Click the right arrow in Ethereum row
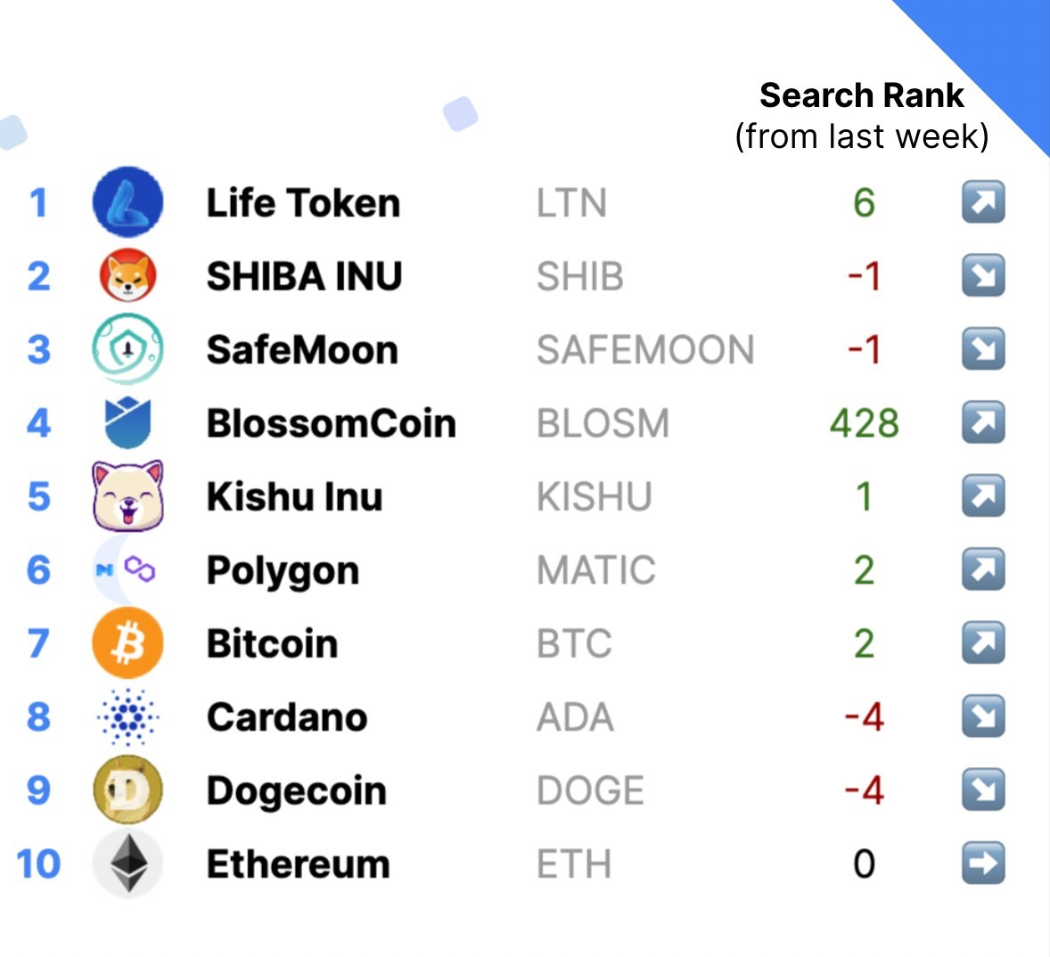The image size is (1050, 957). pyautogui.click(x=983, y=863)
